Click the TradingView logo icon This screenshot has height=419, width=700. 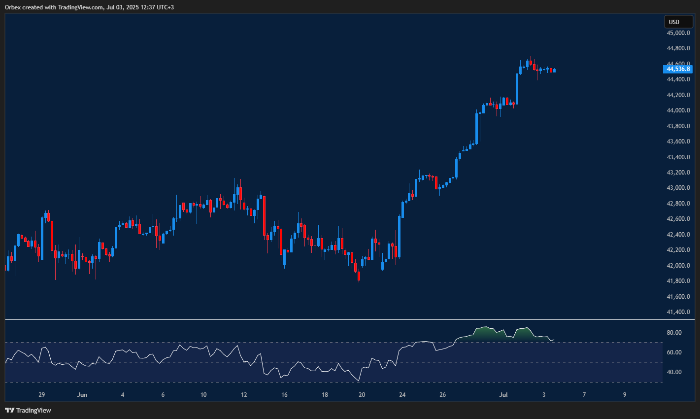tap(9, 410)
